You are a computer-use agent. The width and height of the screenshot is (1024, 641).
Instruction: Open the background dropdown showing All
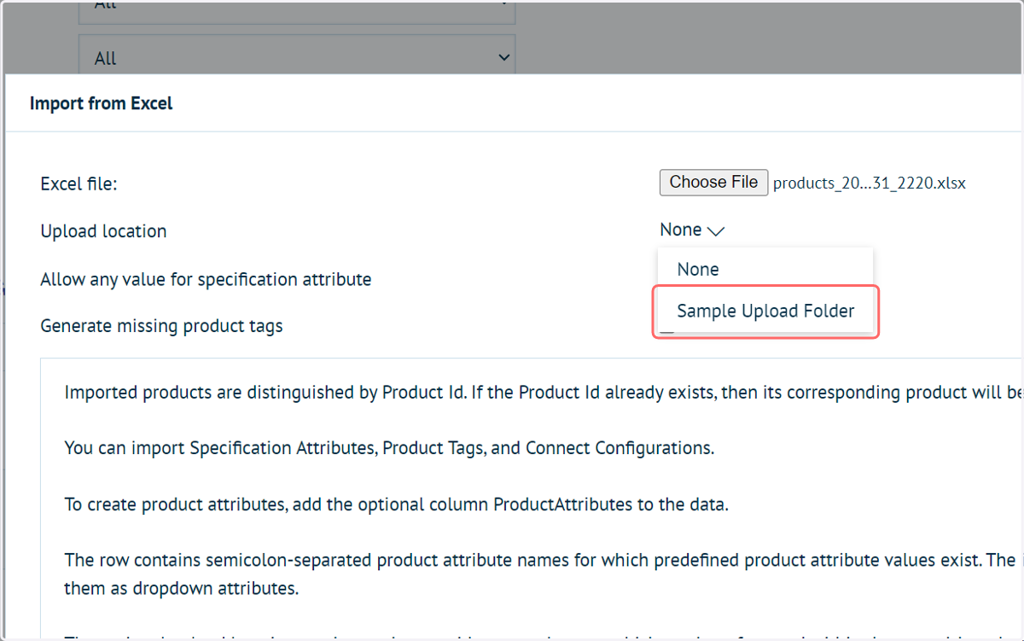click(297, 57)
